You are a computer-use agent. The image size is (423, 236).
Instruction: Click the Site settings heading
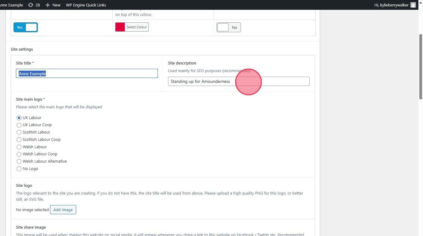pyautogui.click(x=22, y=49)
